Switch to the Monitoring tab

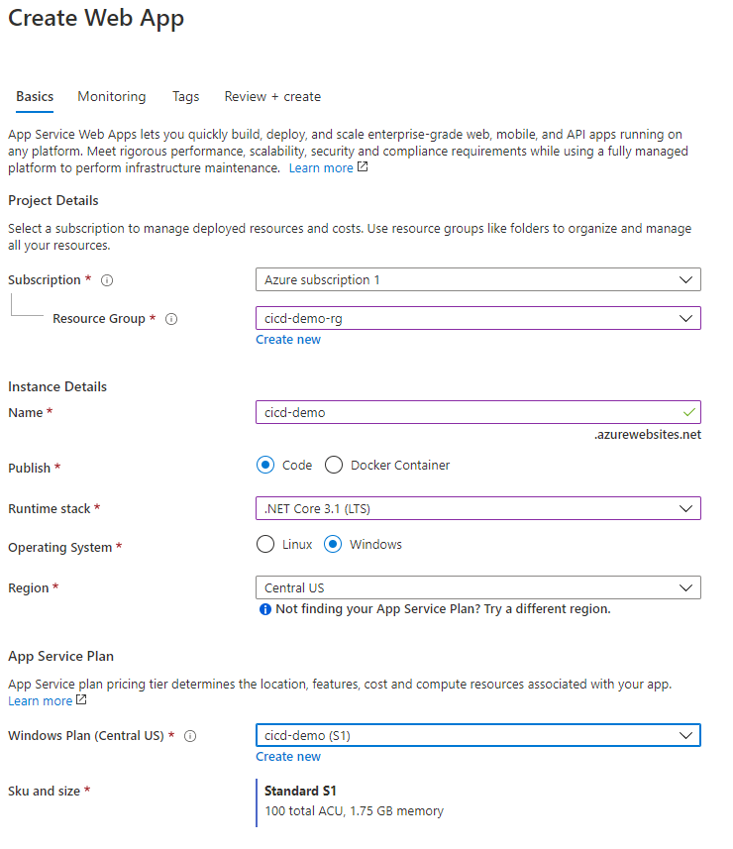(x=112, y=97)
